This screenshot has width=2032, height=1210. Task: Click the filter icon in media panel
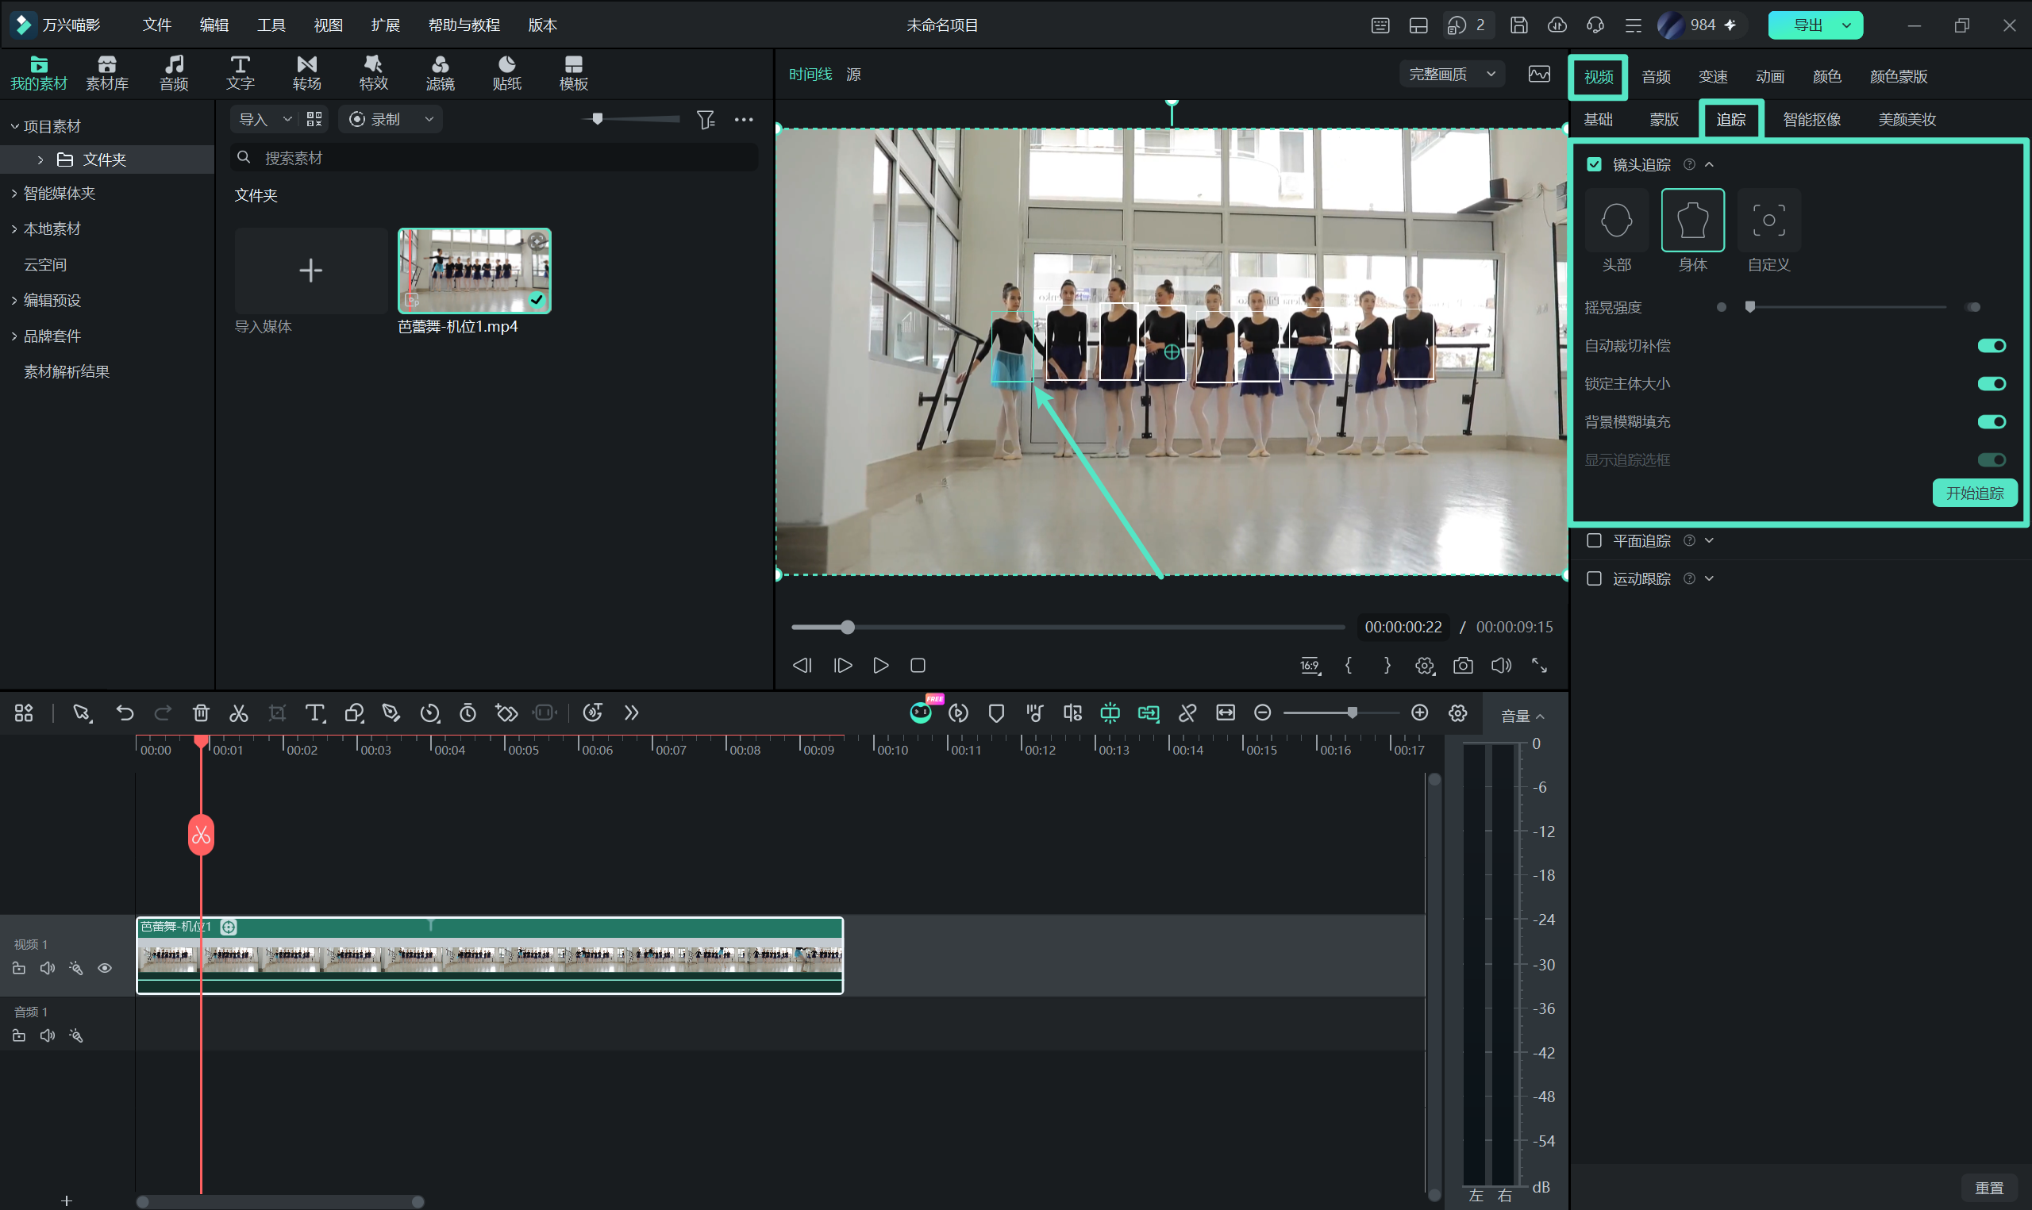click(x=706, y=120)
